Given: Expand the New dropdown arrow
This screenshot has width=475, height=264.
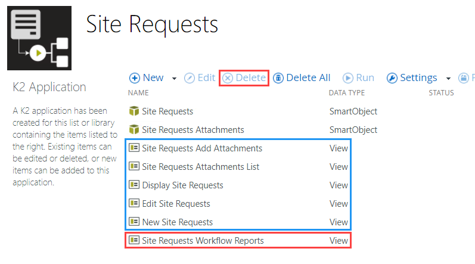Looking at the screenshot, I should click(x=174, y=79).
